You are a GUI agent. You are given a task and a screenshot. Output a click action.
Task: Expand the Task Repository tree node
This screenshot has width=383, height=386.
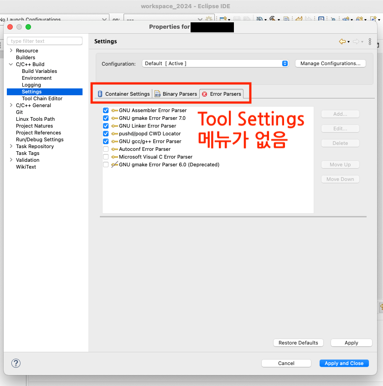(11, 146)
